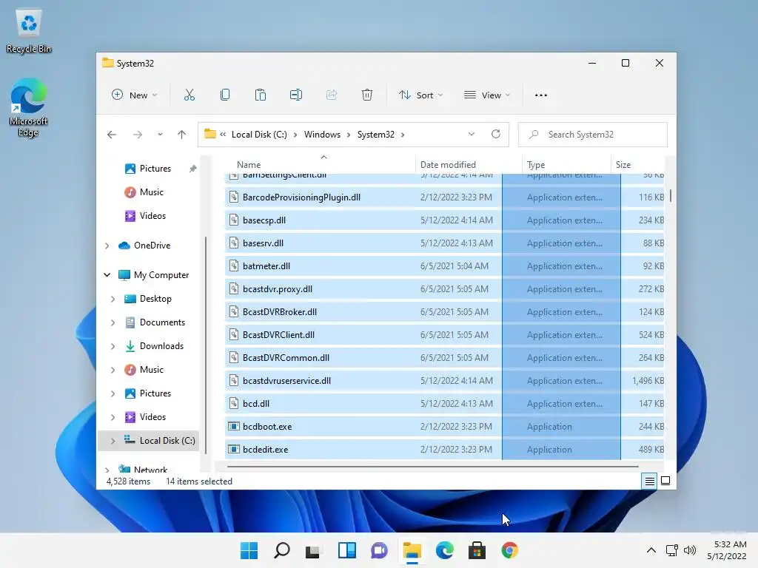
Task: Open taskbar Search magnifier
Action: (x=282, y=550)
